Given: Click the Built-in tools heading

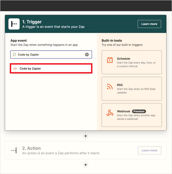Looking at the screenshot, I should (x=112, y=40).
